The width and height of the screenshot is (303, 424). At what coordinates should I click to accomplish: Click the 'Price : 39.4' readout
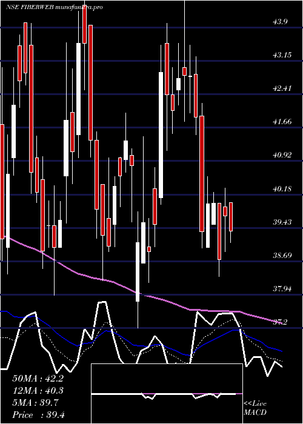[x=38, y=415]
